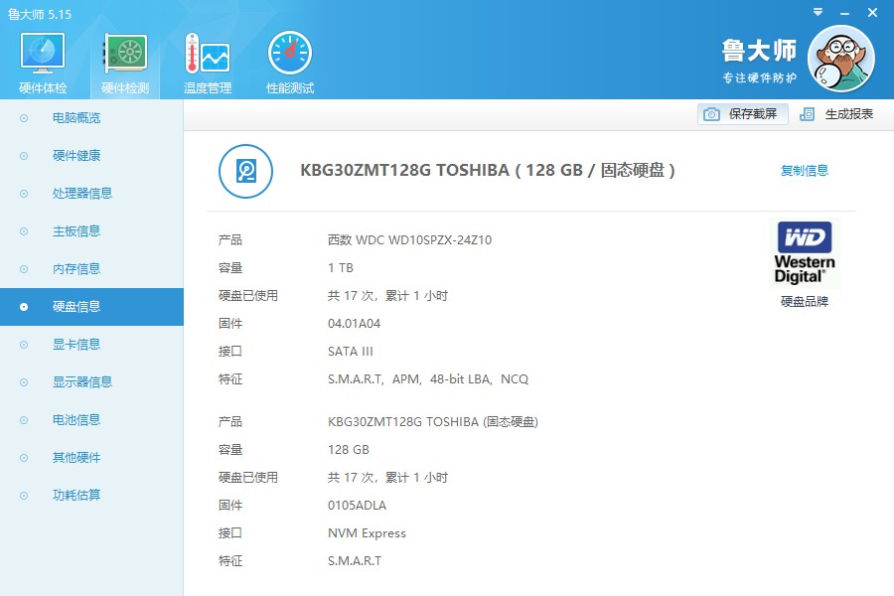Screen dimensions: 894x596
Task: Click the Lu Dashi mascot avatar
Action: pyautogui.click(x=841, y=59)
